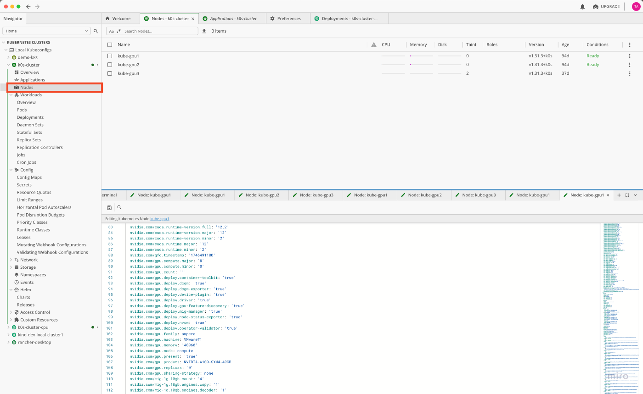The height and width of the screenshot is (394, 643).
Task: Collapse the Local Kubeconfigs tree node
Action: tap(6, 50)
